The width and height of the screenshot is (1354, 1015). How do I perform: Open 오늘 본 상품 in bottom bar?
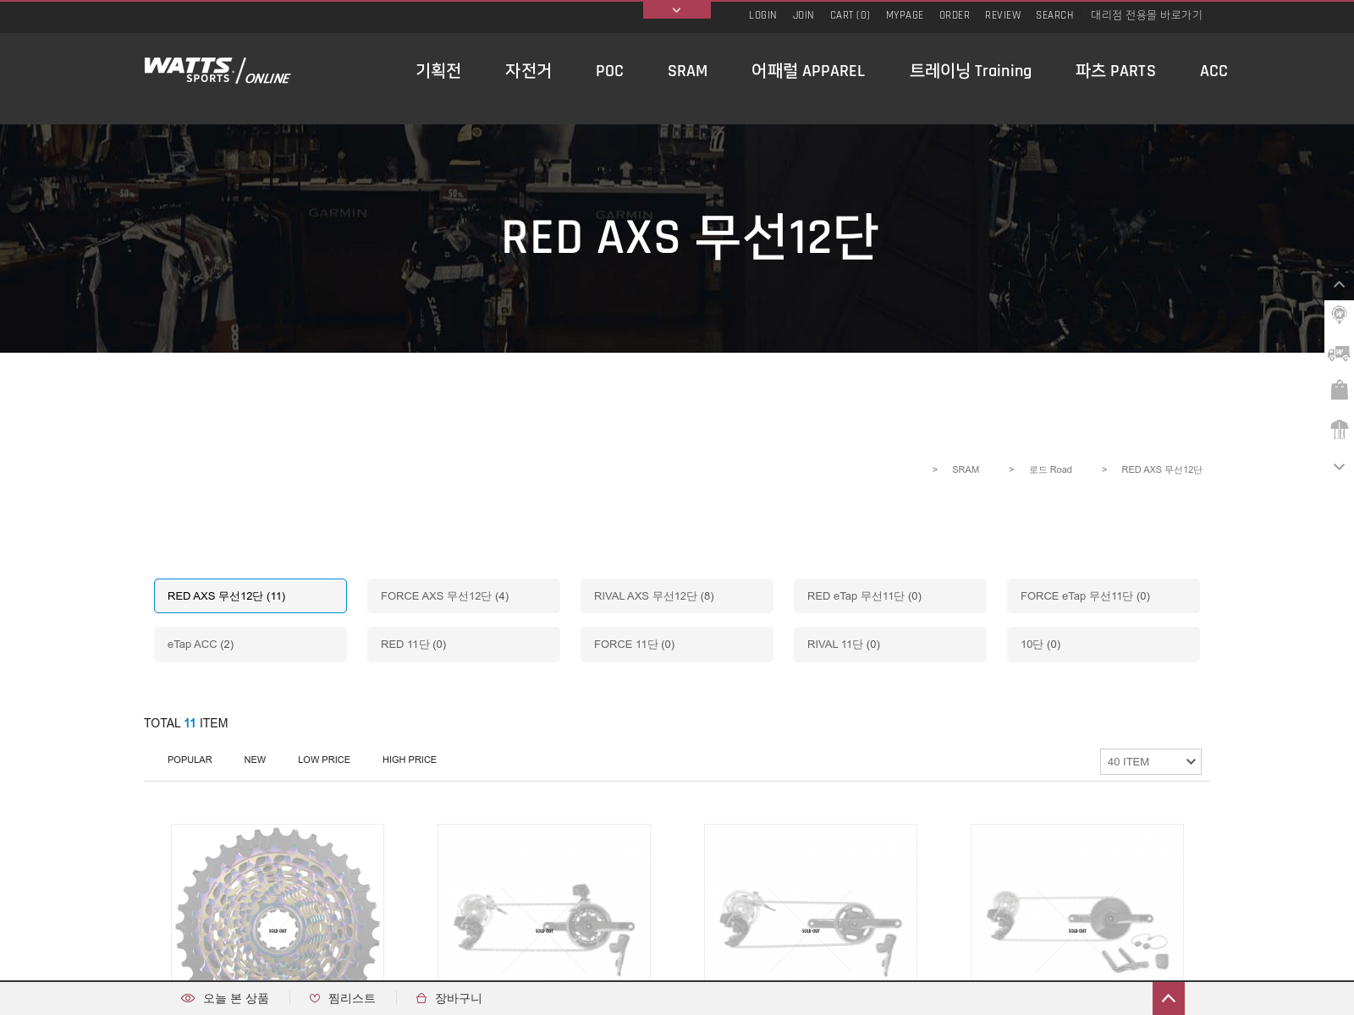(235, 999)
